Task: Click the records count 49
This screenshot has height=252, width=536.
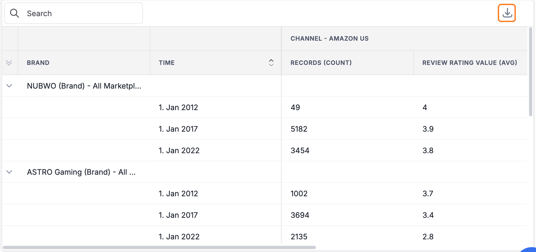Action: (295, 107)
